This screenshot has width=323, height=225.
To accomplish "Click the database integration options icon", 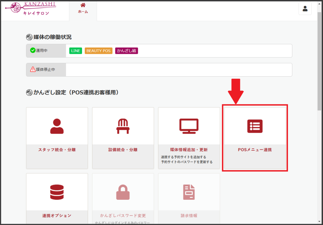I will tap(57, 192).
